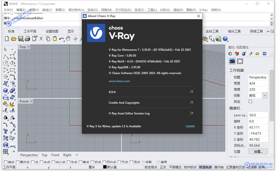Viewport: 276px width, 171px height.
Task: Toggle 锁定格点 grid snap in status bar
Action: (151, 167)
